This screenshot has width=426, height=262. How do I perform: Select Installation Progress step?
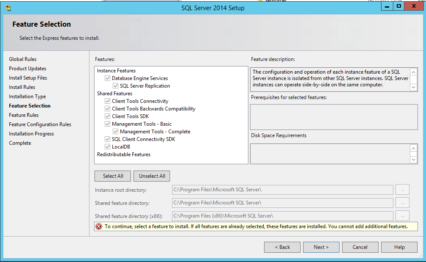[31, 134]
